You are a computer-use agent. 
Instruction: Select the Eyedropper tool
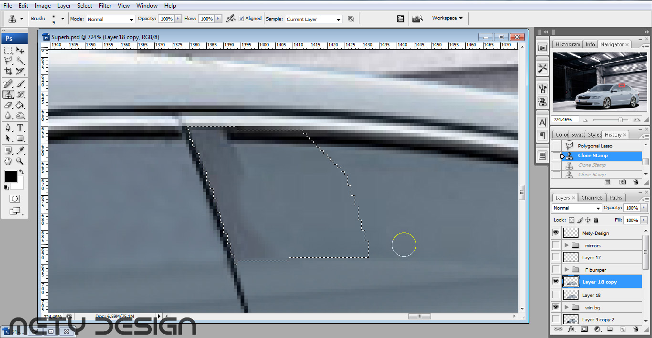pyautogui.click(x=20, y=150)
